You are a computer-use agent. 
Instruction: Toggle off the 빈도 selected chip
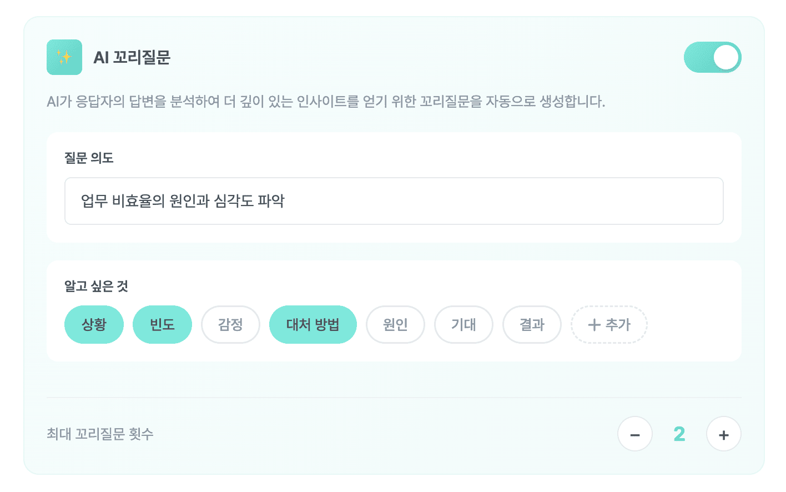point(162,325)
